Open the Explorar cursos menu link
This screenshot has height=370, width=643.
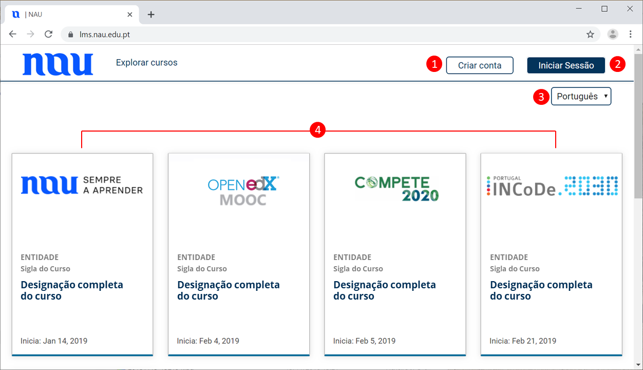146,63
